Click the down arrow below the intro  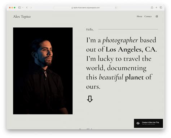click(90, 99)
